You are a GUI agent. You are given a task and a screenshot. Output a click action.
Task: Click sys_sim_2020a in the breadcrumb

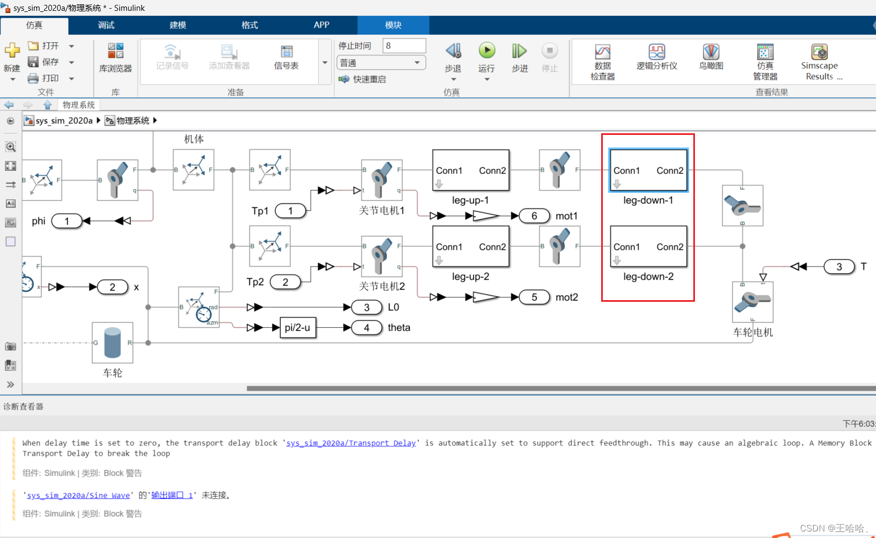tap(64, 120)
